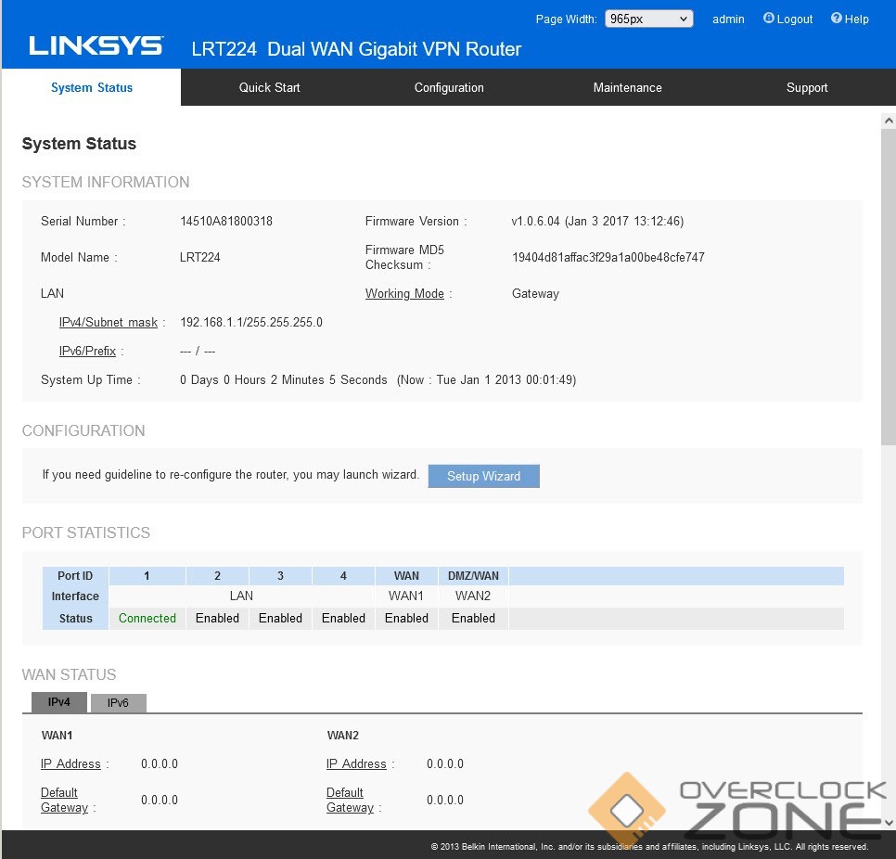Open the Maintenance menu
896x859 pixels.
[627, 87]
